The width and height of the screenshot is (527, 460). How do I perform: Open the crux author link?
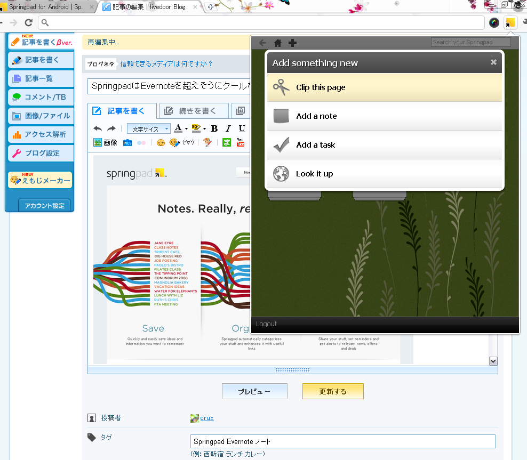(x=207, y=418)
